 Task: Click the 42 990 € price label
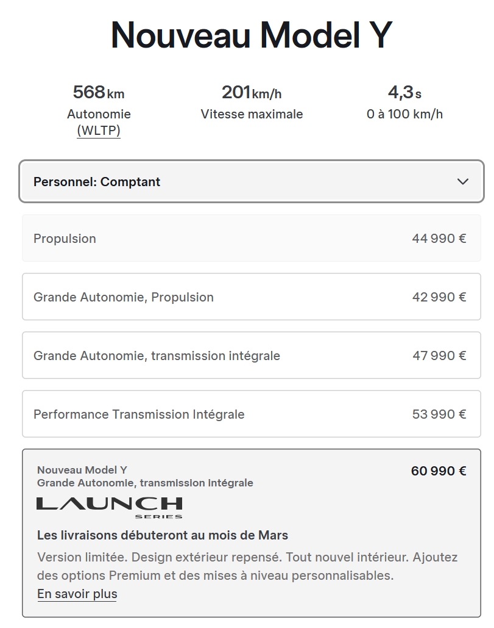coord(439,297)
